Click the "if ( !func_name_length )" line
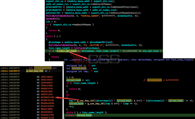 tap(82, 83)
